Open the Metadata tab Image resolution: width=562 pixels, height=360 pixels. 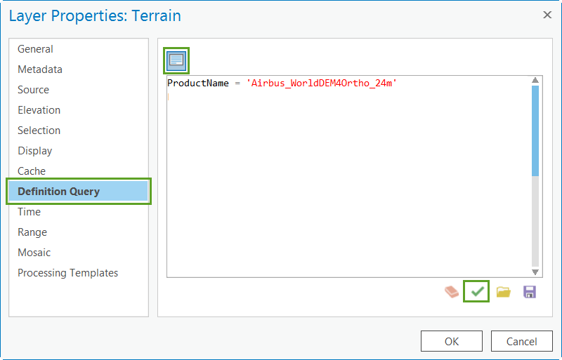click(x=79, y=69)
